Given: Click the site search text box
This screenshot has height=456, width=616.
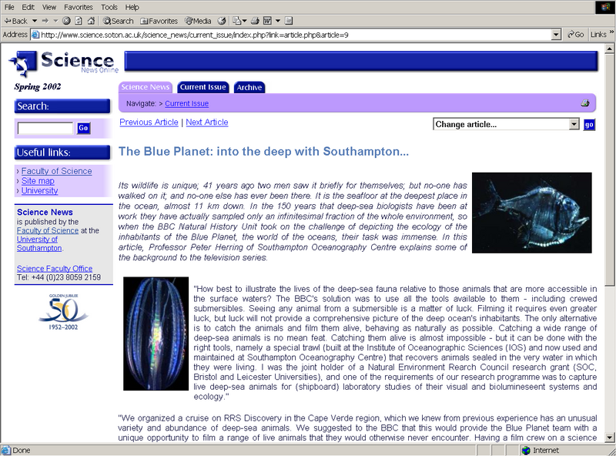Looking at the screenshot, I should tap(45, 128).
